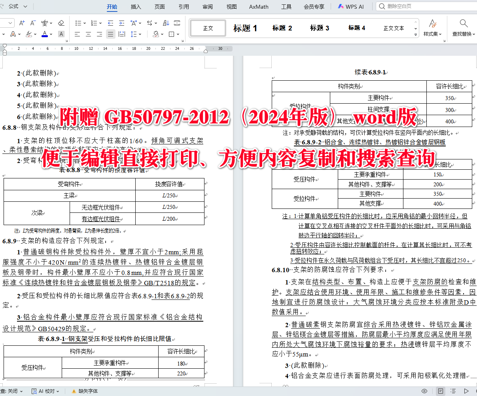Apply the 标题 1 style
This screenshot has width=477, height=396.
coord(245,28)
